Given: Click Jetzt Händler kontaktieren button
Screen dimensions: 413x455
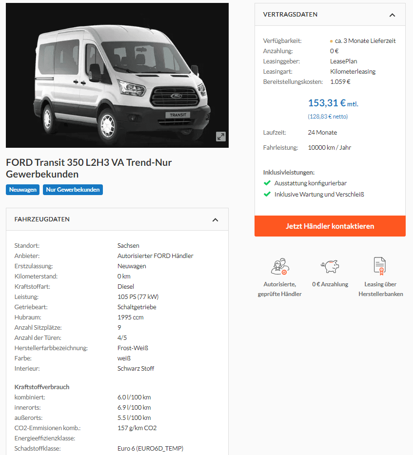Looking at the screenshot, I should pos(330,226).
